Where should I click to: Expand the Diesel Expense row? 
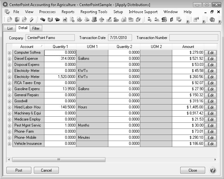(9, 59)
